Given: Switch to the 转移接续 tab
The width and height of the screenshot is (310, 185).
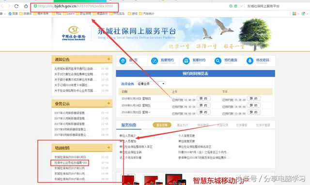Looking at the screenshot, I should (x=203, y=125).
